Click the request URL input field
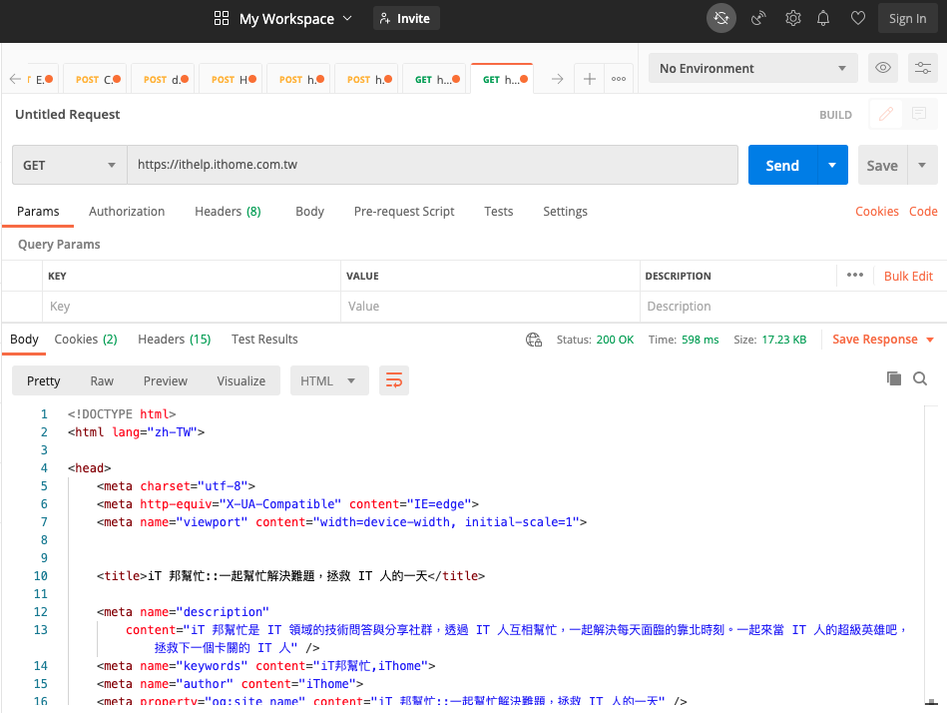The height and width of the screenshot is (713, 947). [432, 165]
